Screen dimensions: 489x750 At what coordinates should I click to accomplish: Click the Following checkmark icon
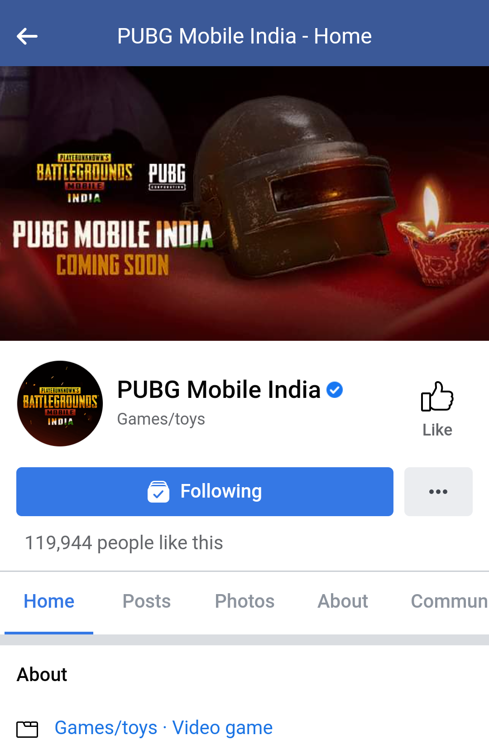point(158,492)
